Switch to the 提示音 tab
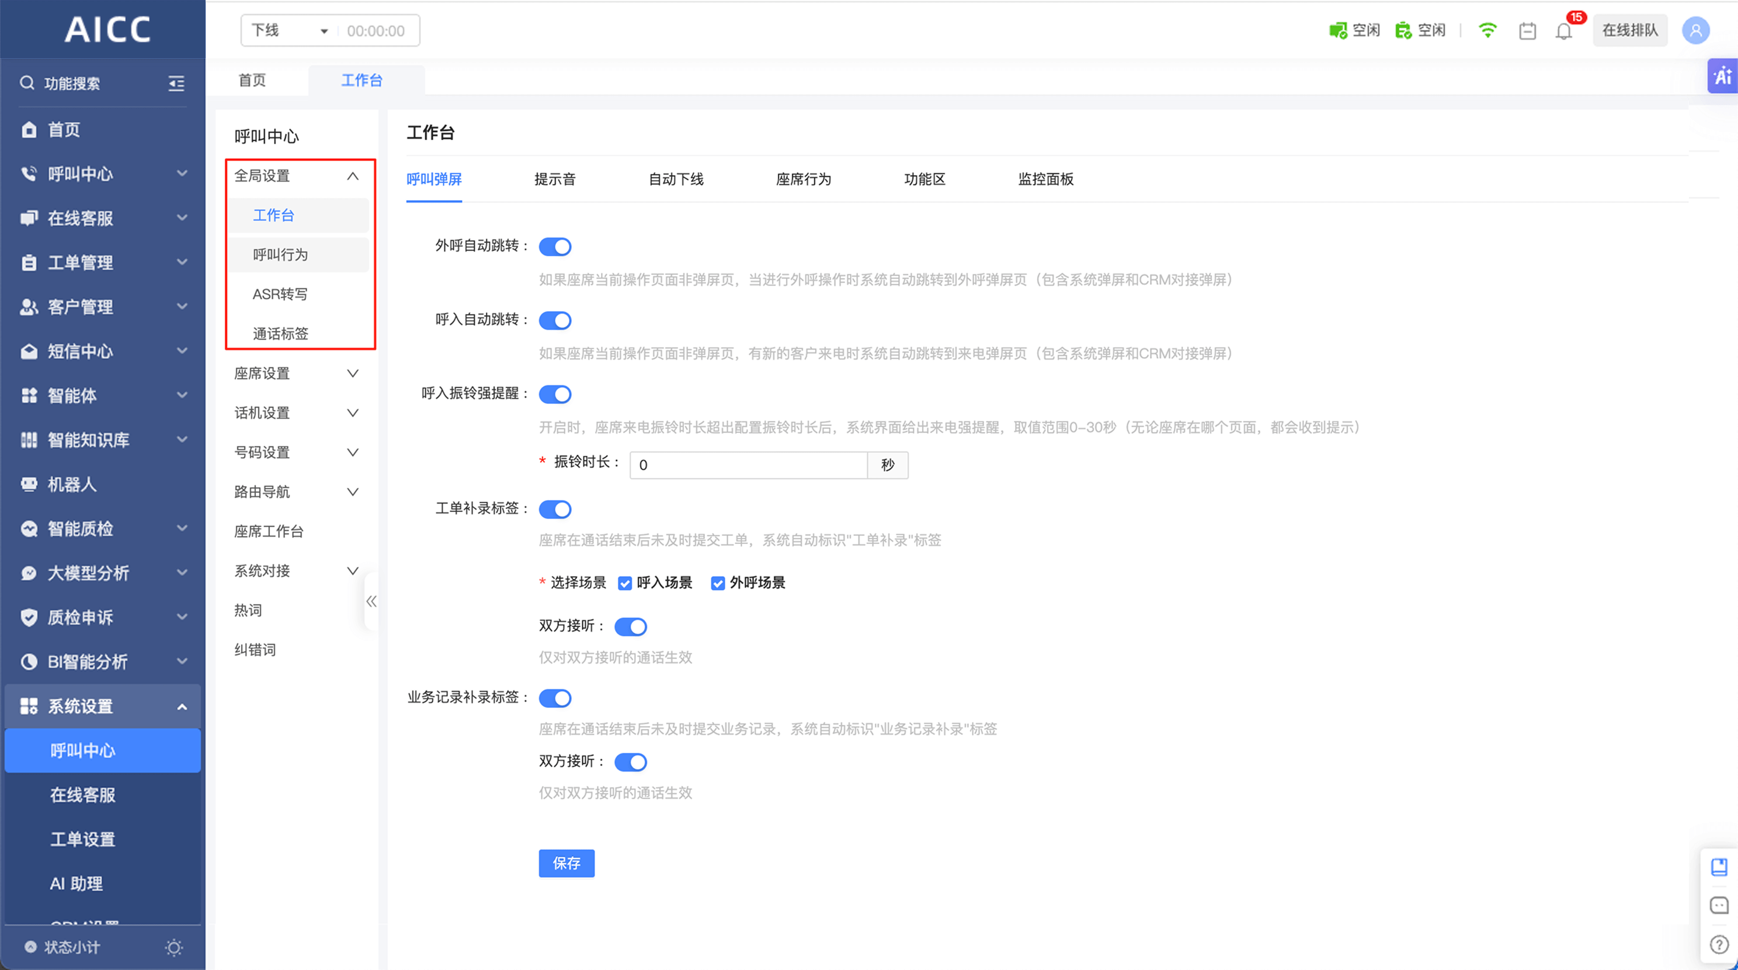 [x=555, y=179]
